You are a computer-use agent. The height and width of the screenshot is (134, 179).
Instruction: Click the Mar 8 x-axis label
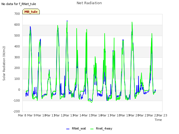click(22, 115)
